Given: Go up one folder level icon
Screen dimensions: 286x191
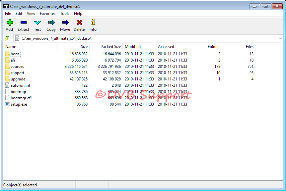Looking at the screenshot, I should coord(7,38).
